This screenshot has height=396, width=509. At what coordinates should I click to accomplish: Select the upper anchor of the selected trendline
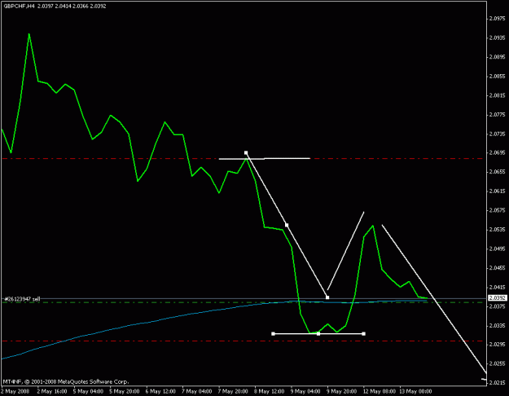(246, 152)
